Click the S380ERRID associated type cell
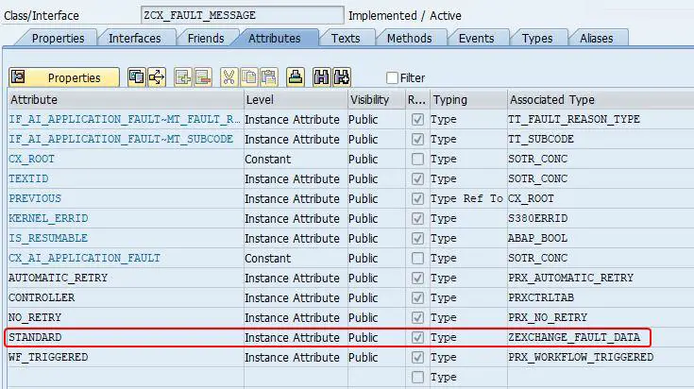The height and width of the screenshot is (389, 694). (601, 219)
